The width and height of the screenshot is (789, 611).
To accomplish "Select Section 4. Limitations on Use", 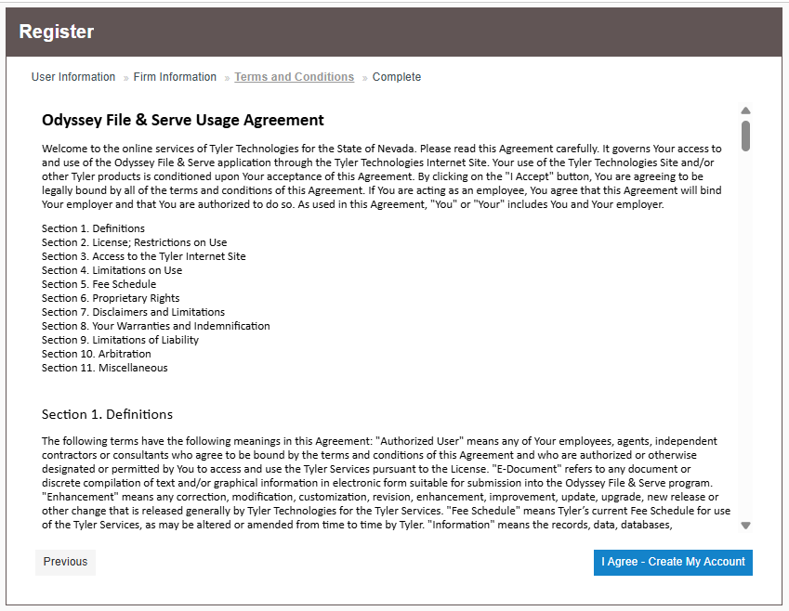I will tap(112, 270).
